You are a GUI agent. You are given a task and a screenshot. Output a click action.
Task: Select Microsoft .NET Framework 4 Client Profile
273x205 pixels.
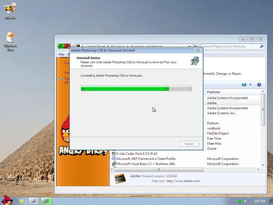(x=146, y=159)
